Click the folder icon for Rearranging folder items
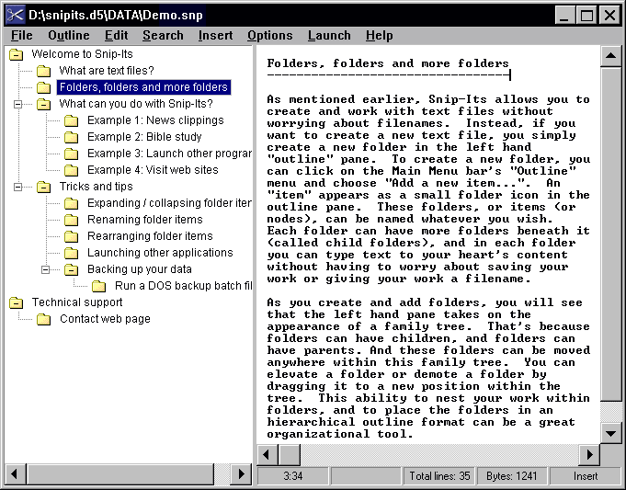The height and width of the screenshot is (490, 626). tap(71, 237)
